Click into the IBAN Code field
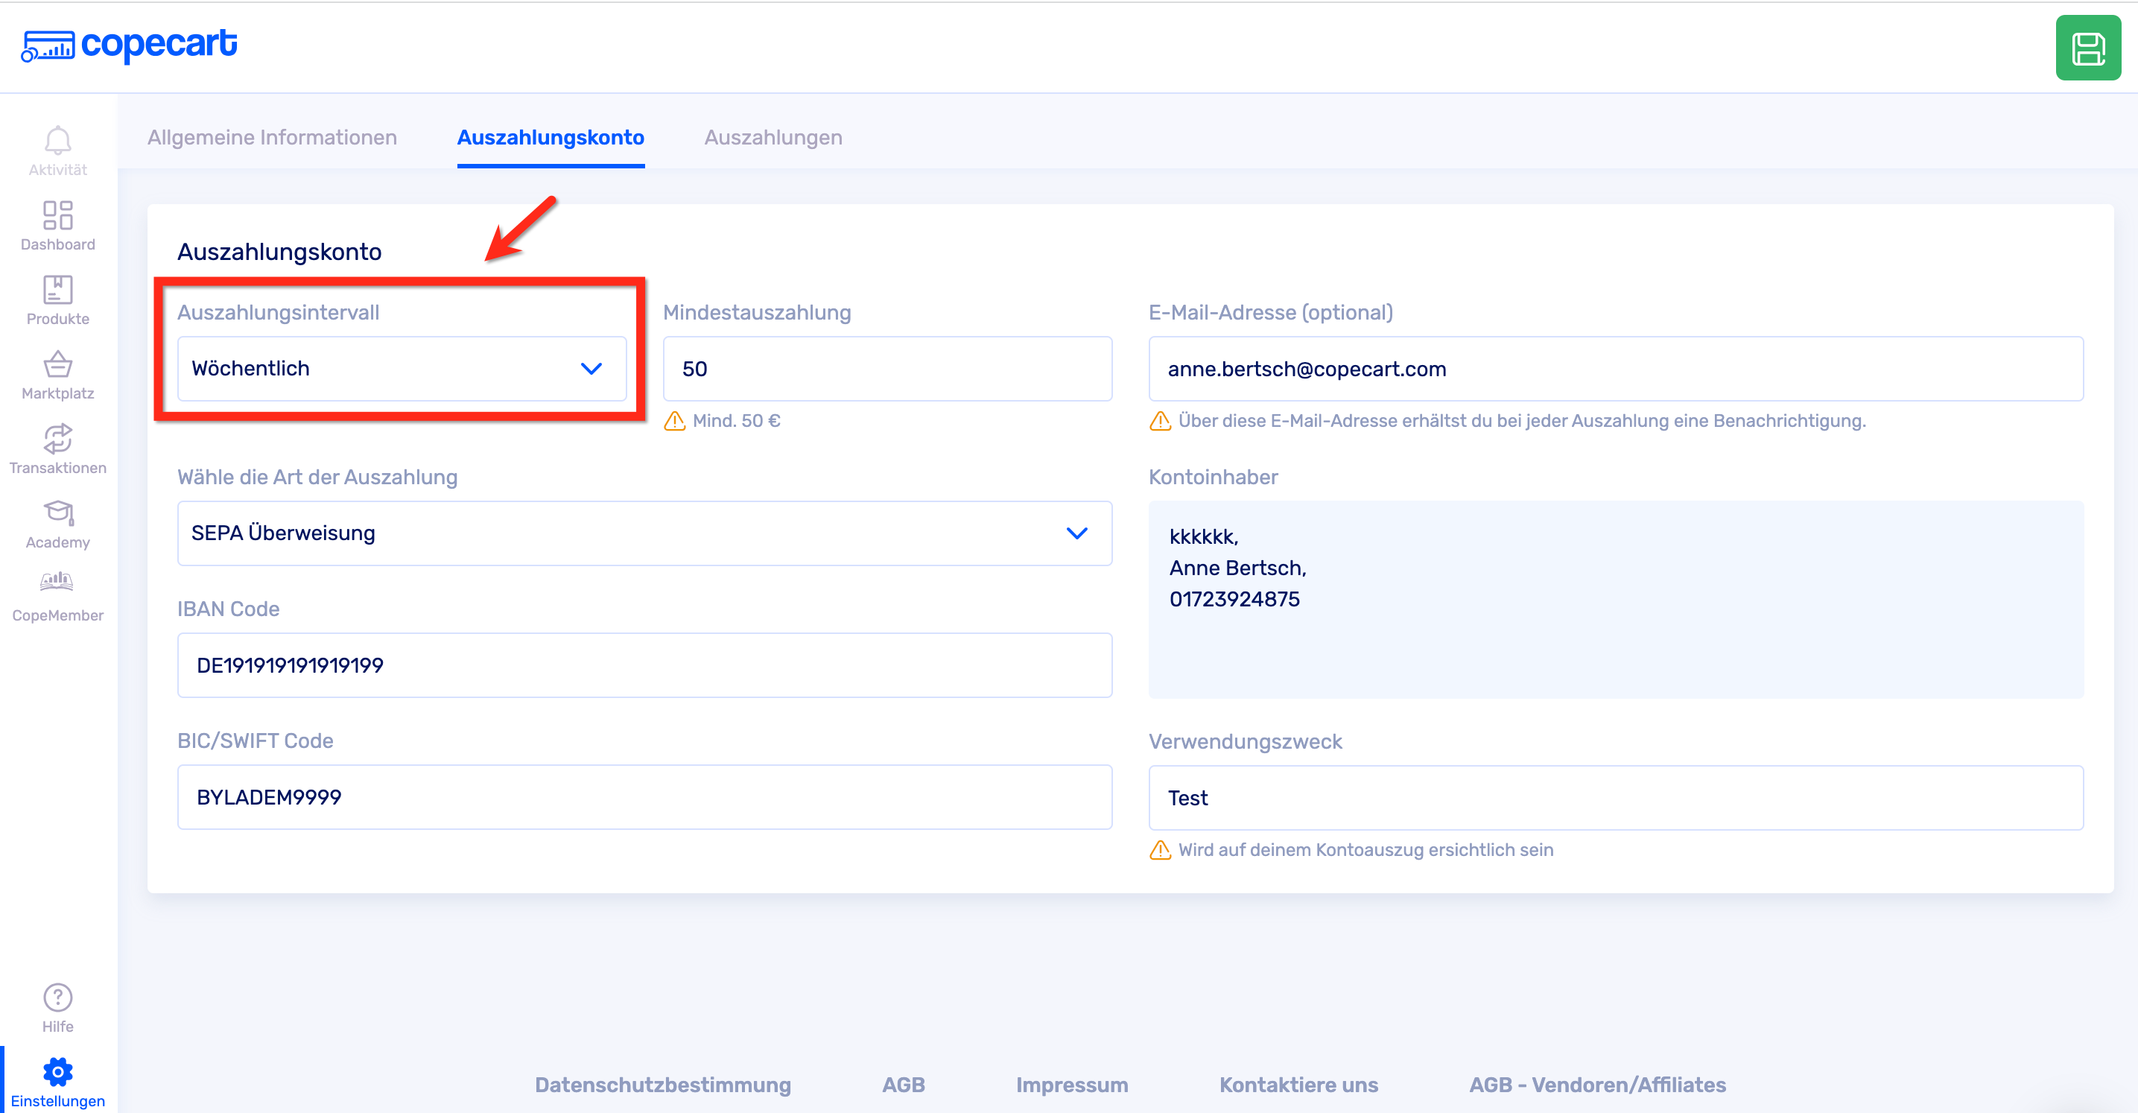 tap(643, 665)
